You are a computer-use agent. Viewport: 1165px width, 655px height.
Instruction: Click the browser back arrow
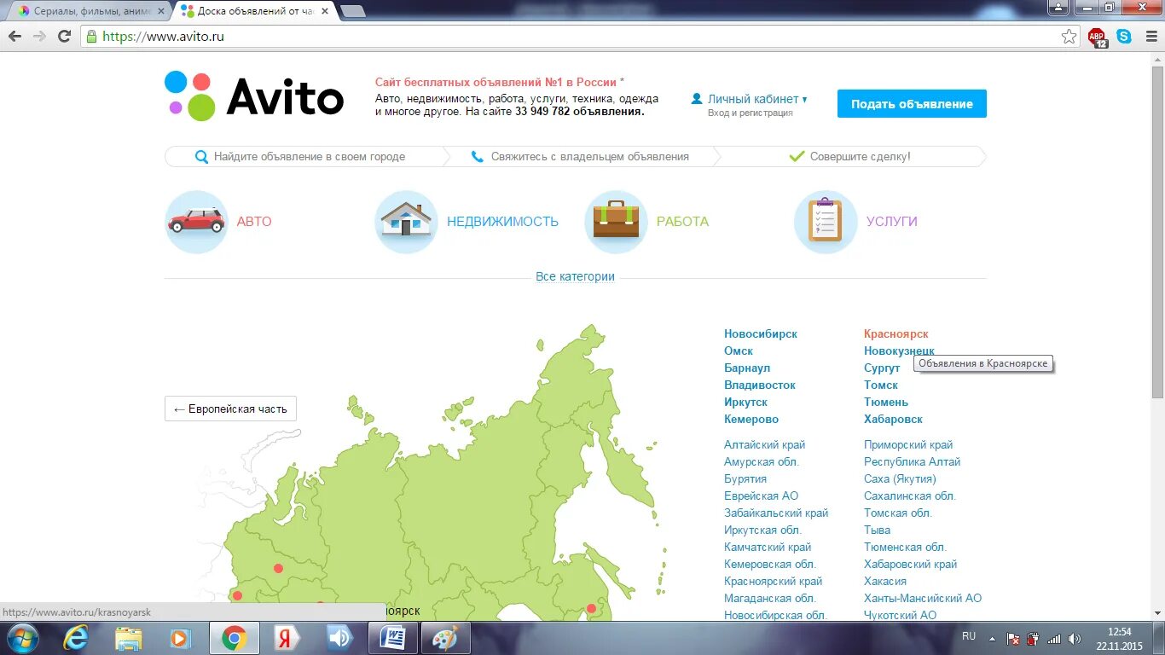[14, 37]
